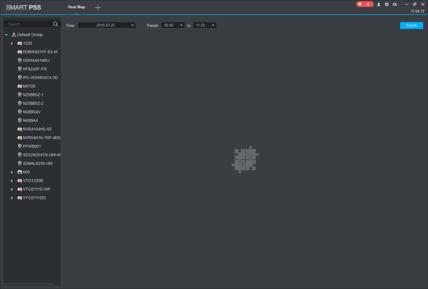
Task: Expand the 1220 device node
Action: pos(12,43)
